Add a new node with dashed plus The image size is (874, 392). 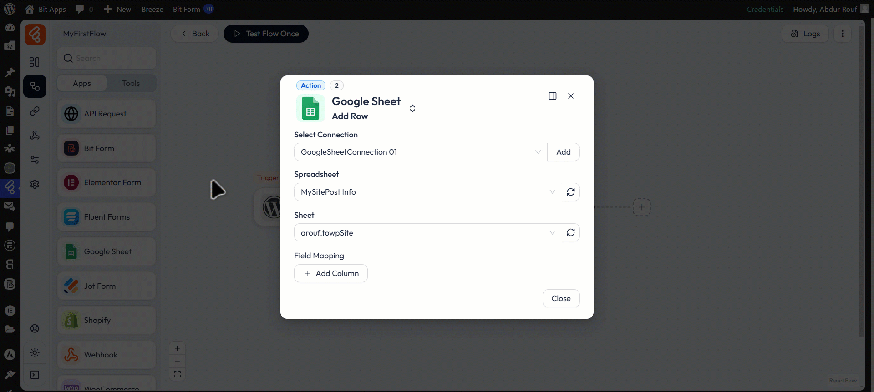click(x=641, y=207)
